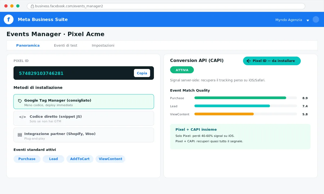Click the Meta Business Suite title

tap(43, 19)
